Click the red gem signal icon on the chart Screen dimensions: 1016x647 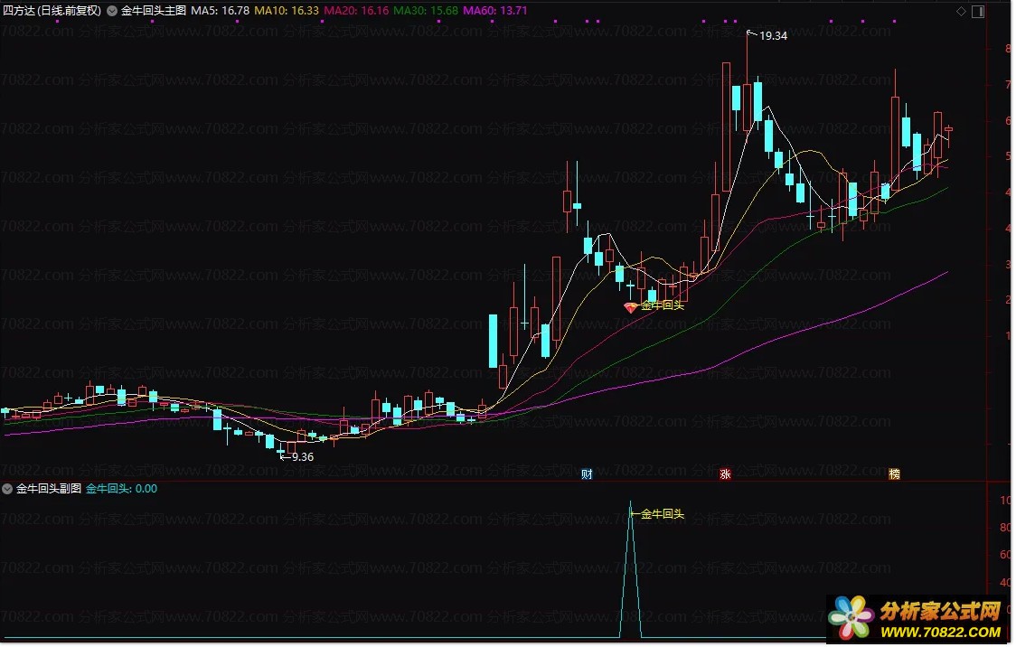point(630,307)
